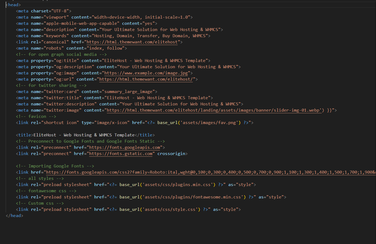Click the assets/css/style.css path string
The width and height of the screenshot is (376, 244).
pyautogui.click(x=170, y=209)
